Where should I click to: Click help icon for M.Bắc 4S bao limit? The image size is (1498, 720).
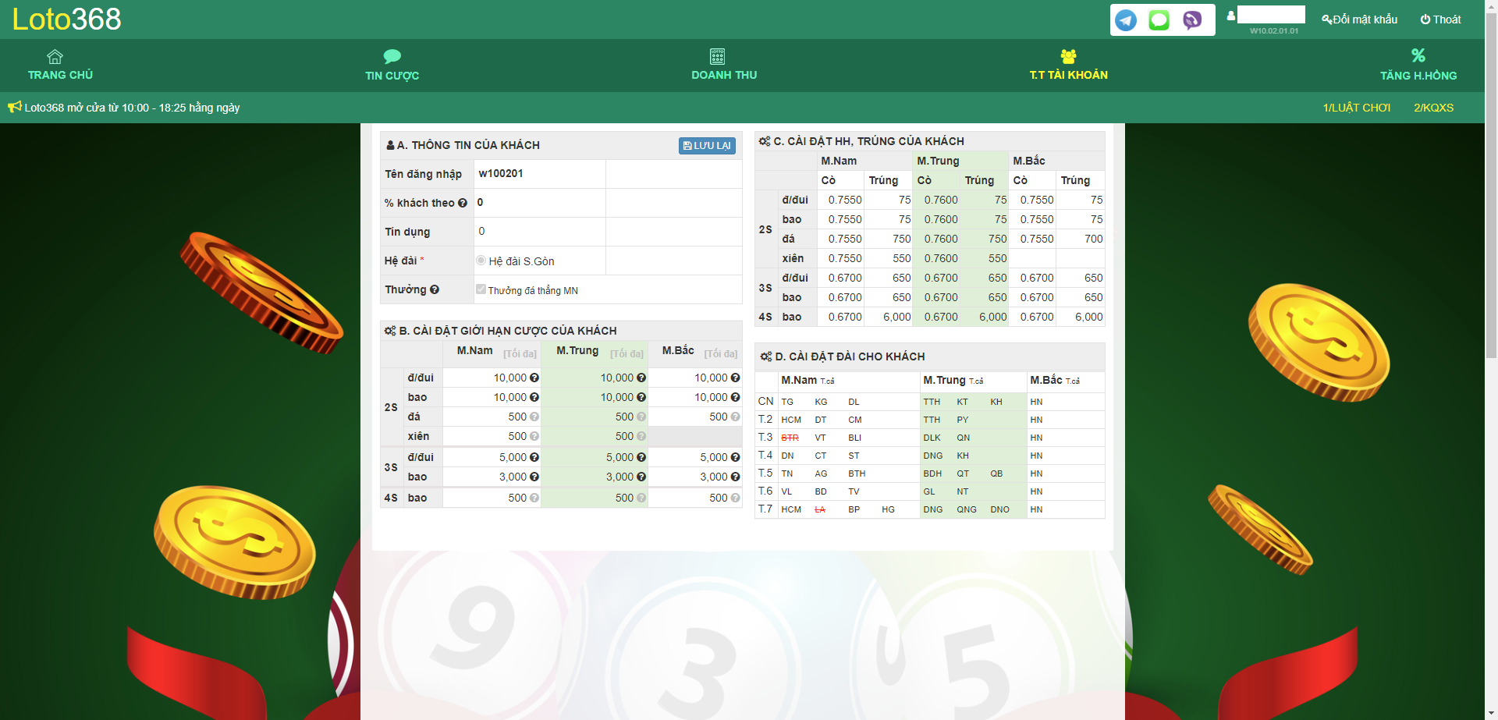coord(735,498)
